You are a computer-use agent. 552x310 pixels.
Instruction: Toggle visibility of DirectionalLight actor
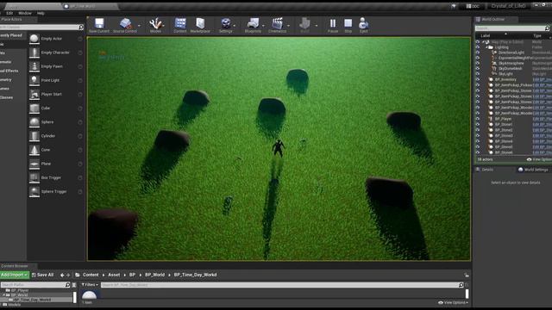[478, 53]
